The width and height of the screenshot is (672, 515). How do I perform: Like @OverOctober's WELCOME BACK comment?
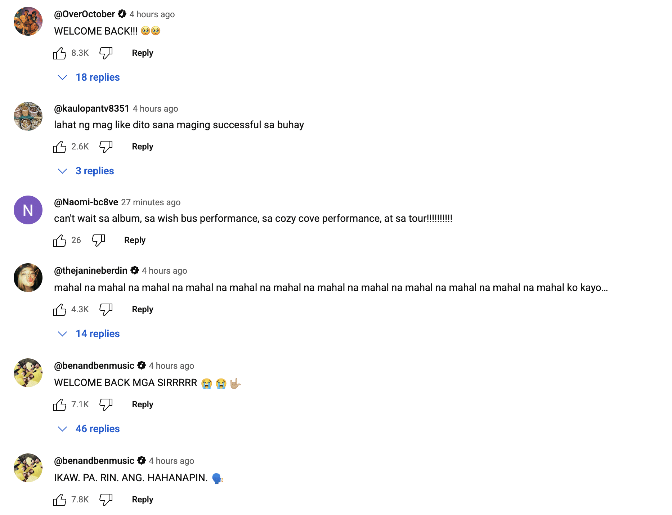pos(60,53)
